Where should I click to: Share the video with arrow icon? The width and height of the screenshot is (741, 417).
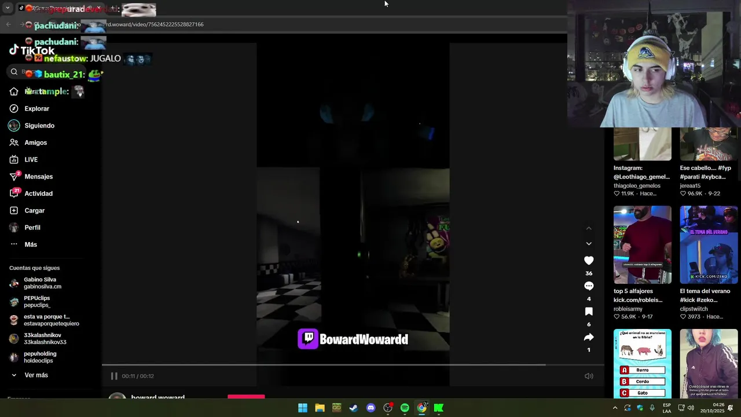pyautogui.click(x=589, y=337)
